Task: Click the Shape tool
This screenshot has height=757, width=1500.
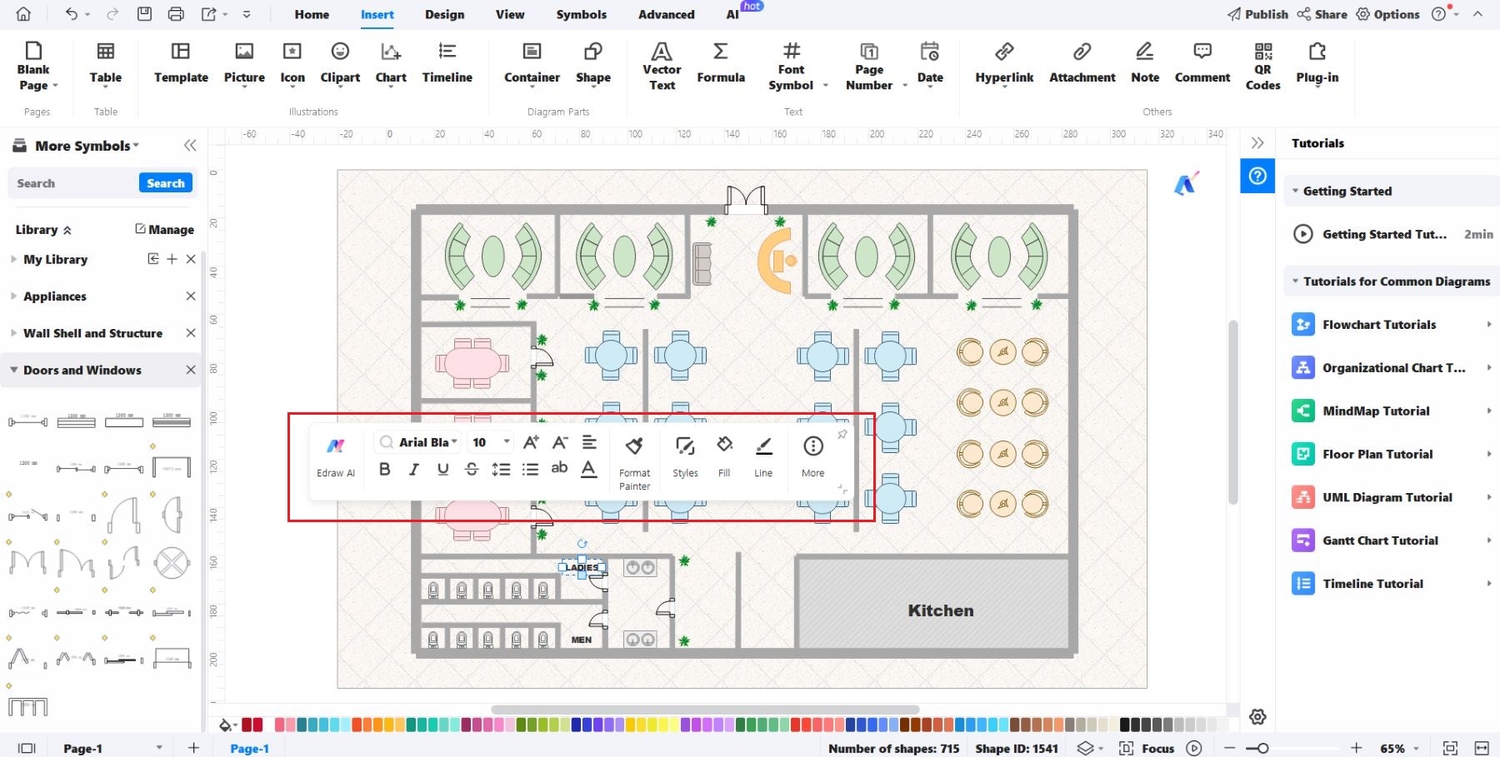Action: pyautogui.click(x=593, y=63)
